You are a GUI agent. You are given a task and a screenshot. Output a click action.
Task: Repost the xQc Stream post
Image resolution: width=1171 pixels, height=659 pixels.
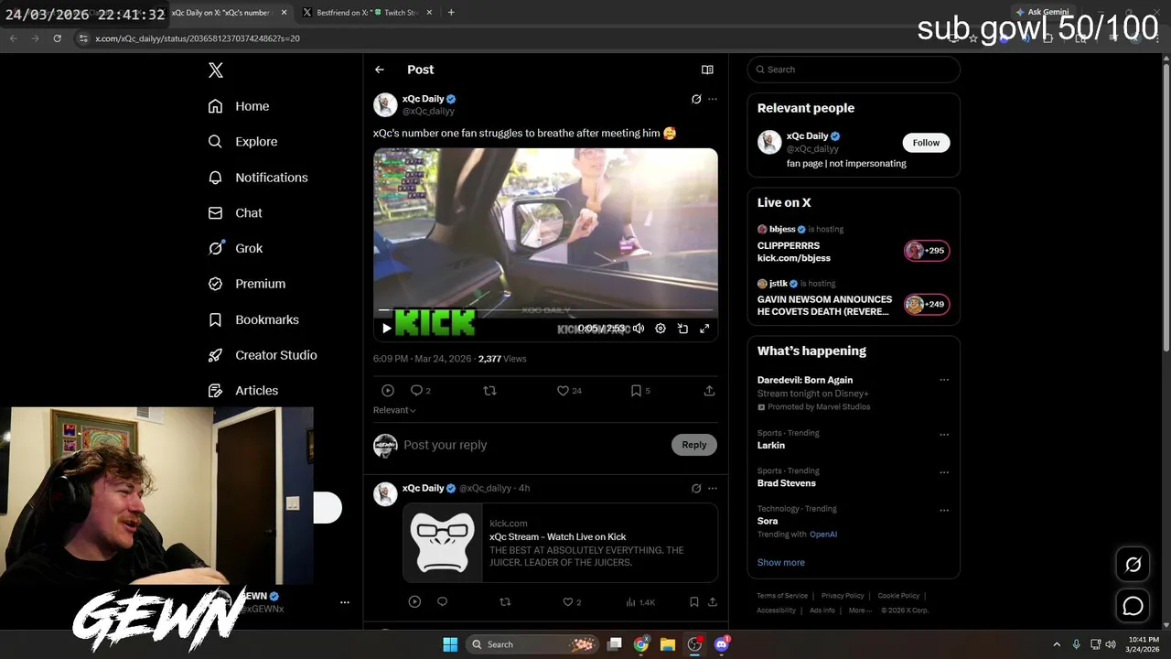pos(505,602)
